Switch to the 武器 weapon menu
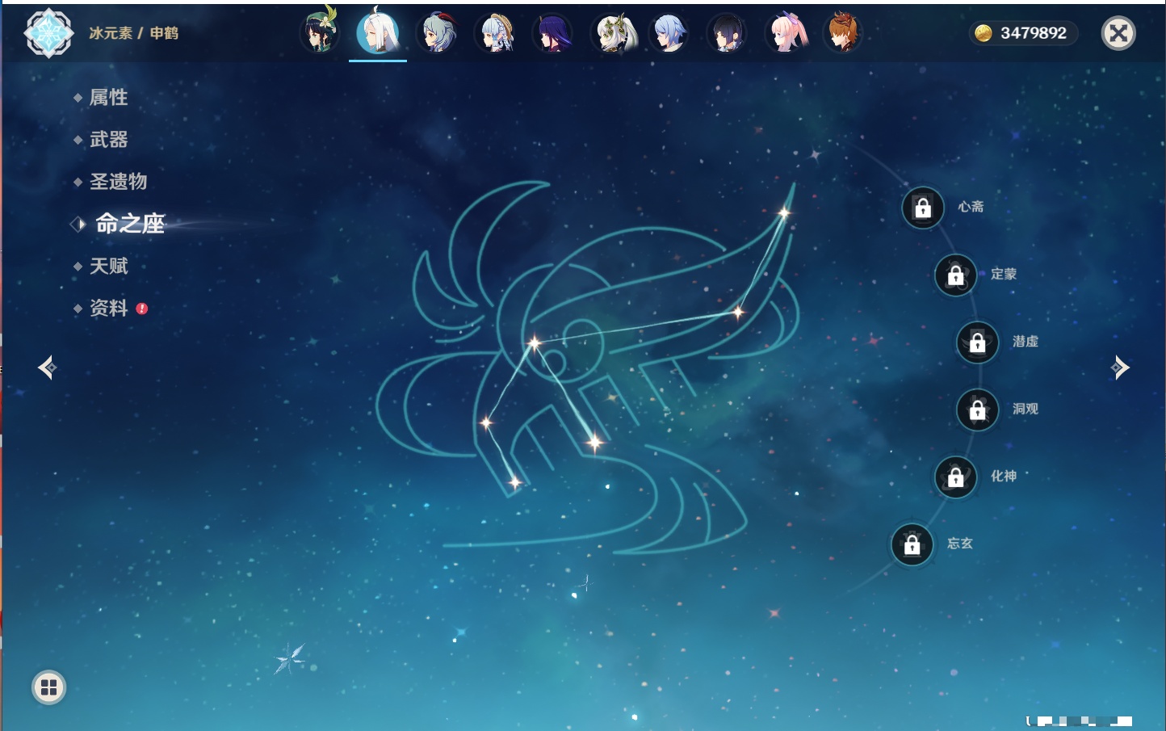The width and height of the screenshot is (1166, 731). pyautogui.click(x=108, y=140)
